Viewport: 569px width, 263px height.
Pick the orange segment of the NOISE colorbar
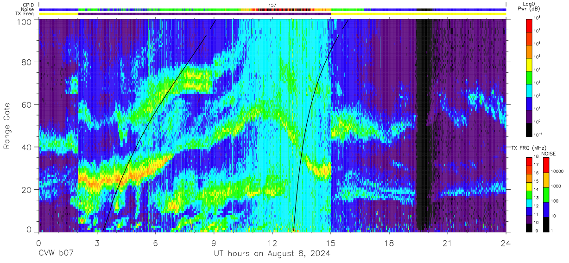tap(546, 180)
